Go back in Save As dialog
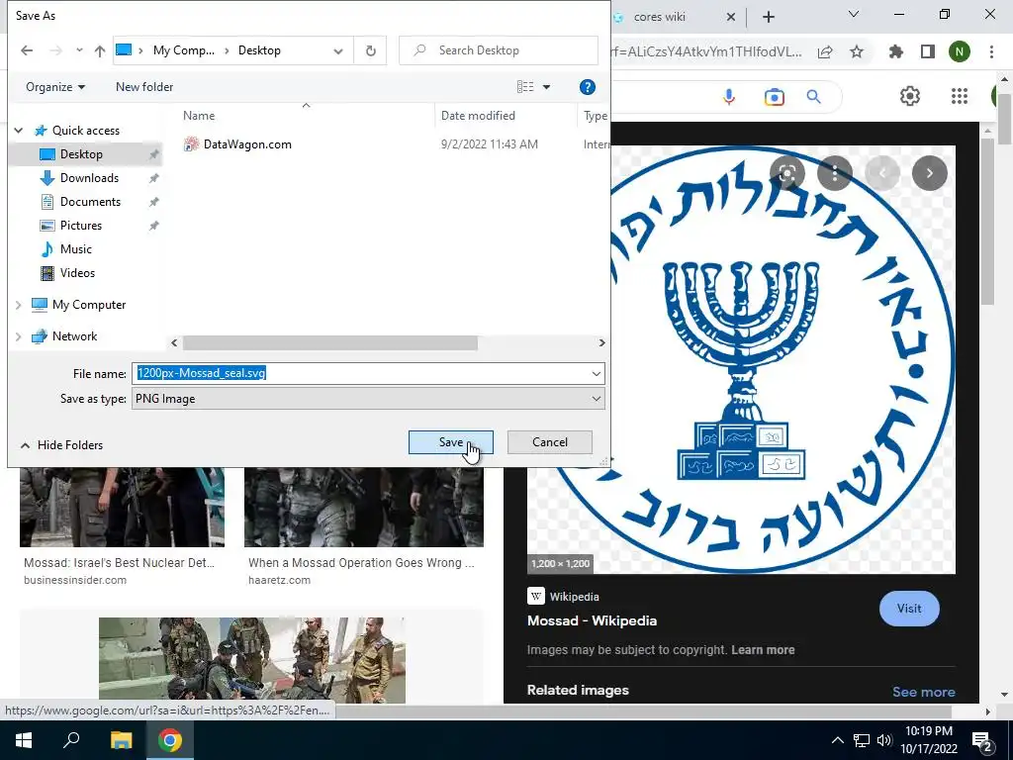Image resolution: width=1013 pixels, height=760 pixels. pyautogui.click(x=27, y=50)
